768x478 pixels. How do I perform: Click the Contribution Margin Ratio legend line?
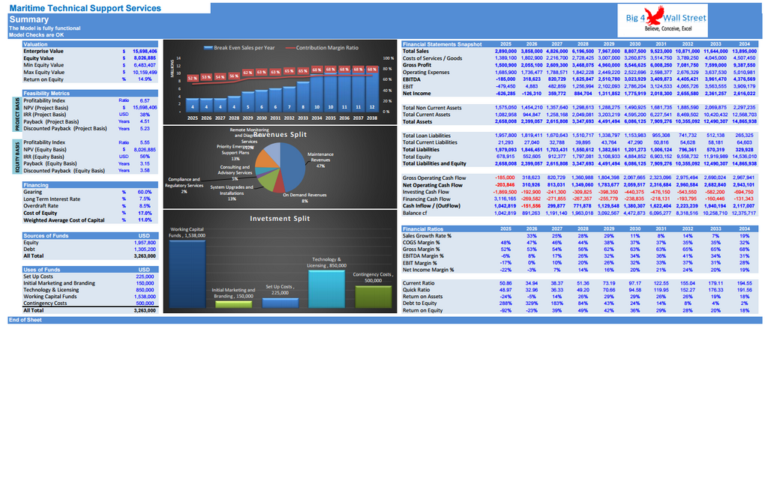pyautogui.click(x=289, y=48)
